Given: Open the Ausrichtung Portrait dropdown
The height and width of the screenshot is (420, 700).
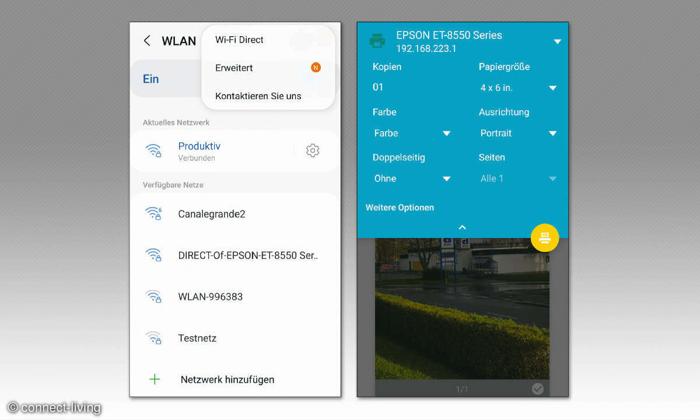Looking at the screenshot, I should (519, 133).
